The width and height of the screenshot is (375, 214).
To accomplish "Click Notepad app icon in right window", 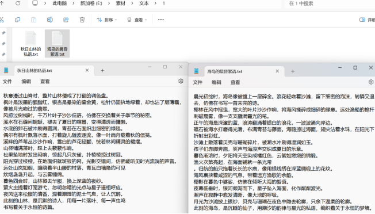I will point(196,71).
